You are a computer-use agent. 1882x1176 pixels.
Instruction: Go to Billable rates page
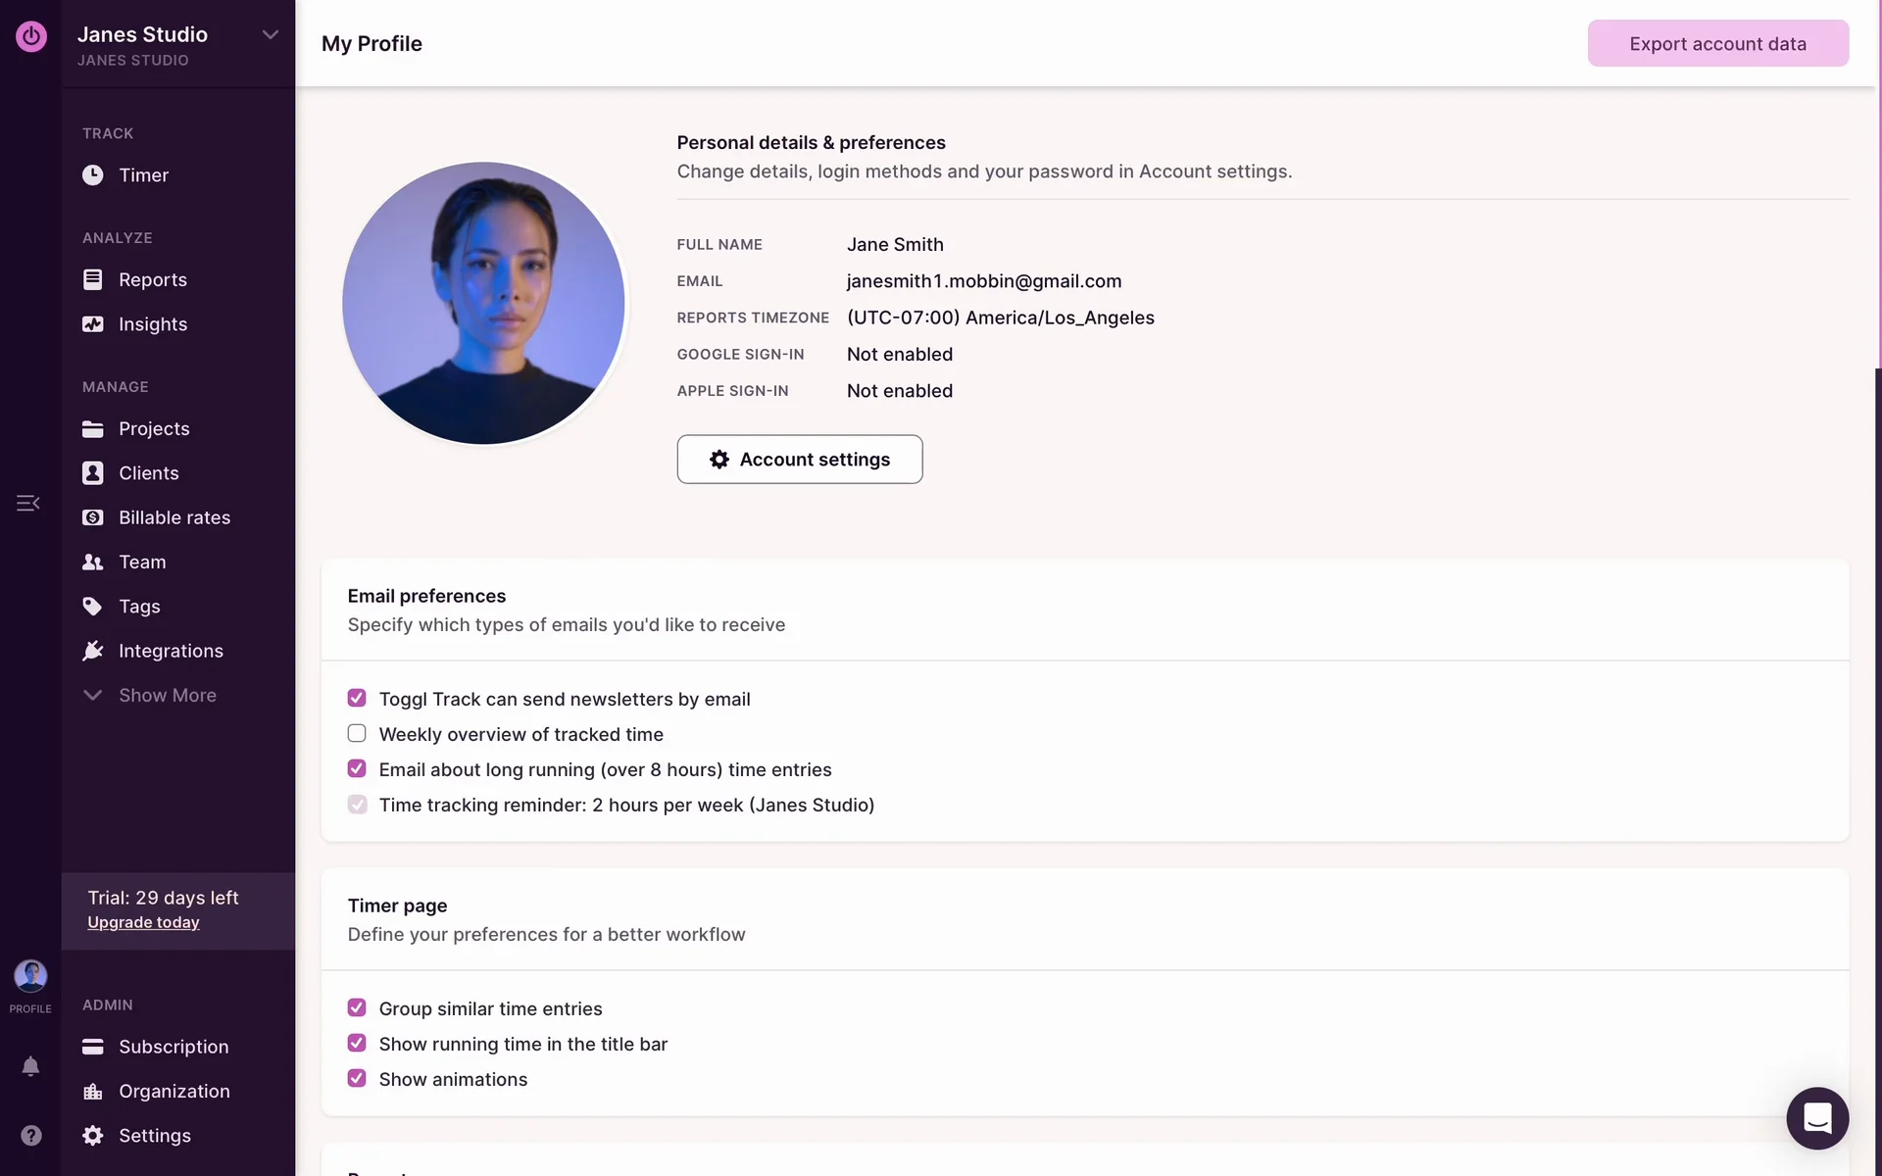(x=173, y=517)
